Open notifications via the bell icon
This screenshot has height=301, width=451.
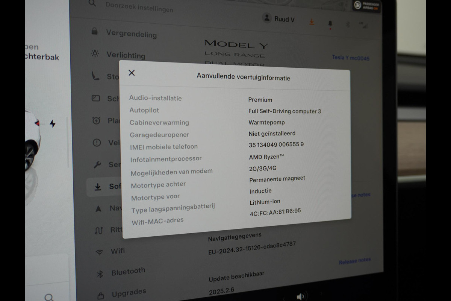coord(330,24)
